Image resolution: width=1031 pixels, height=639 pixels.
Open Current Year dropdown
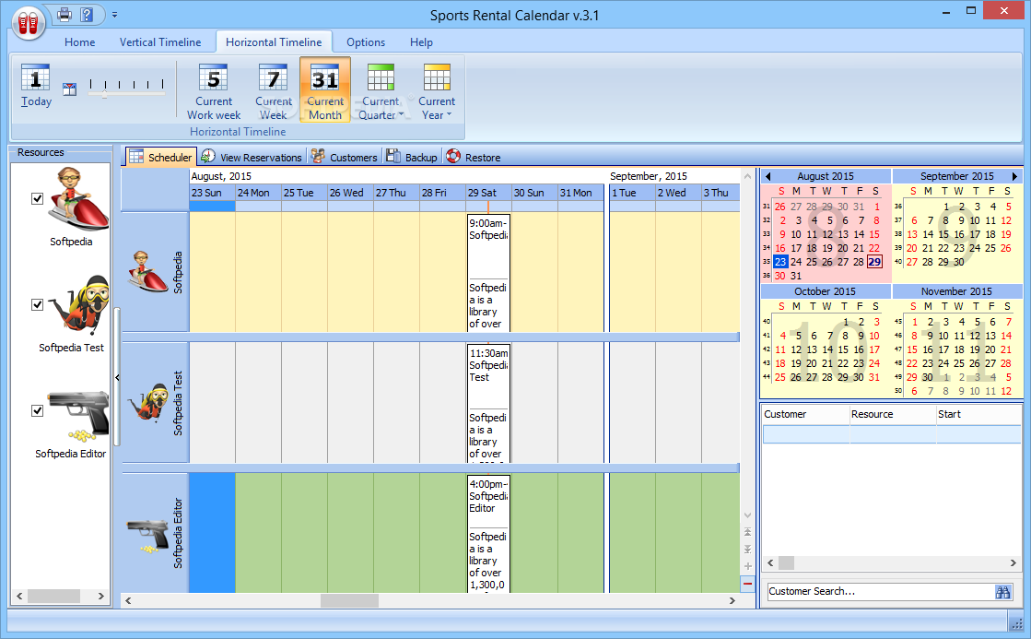tap(437, 91)
